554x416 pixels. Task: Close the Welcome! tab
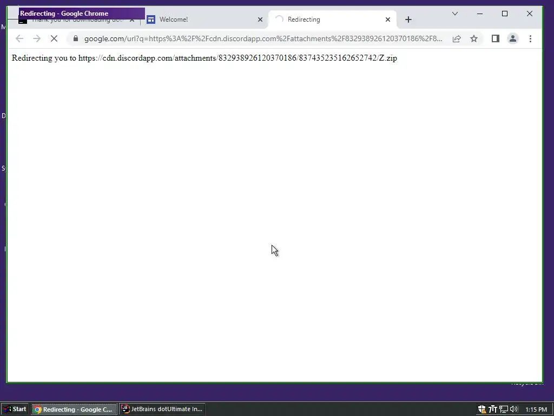tap(260, 19)
